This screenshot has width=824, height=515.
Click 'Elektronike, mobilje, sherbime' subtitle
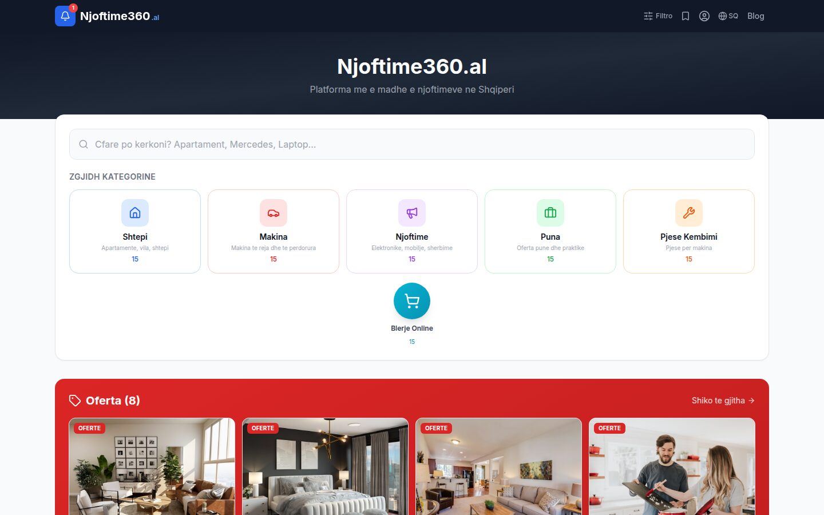pos(412,248)
